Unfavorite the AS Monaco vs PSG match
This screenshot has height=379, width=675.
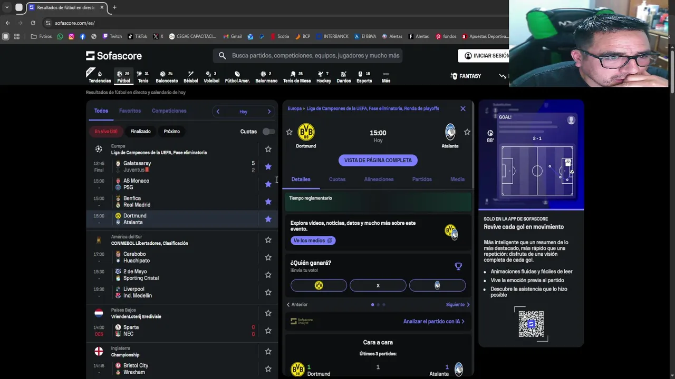(268, 184)
